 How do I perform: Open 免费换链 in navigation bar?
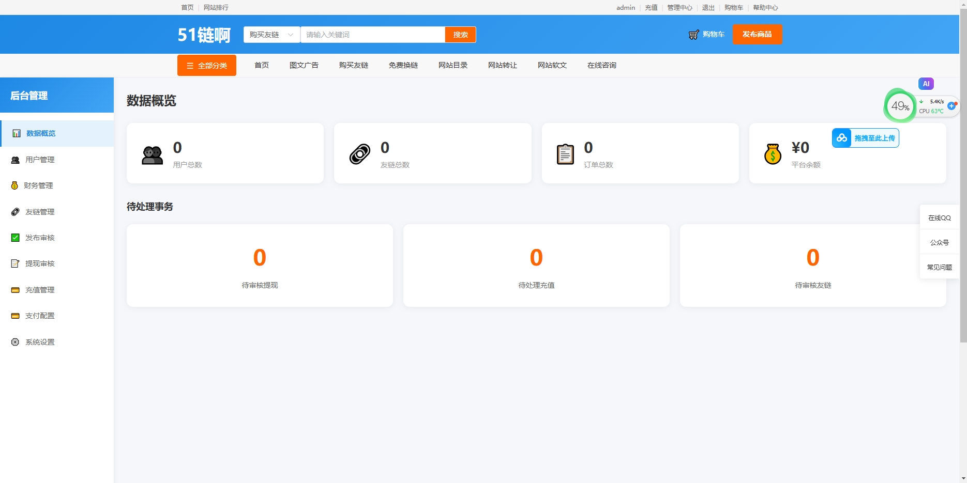pos(403,65)
